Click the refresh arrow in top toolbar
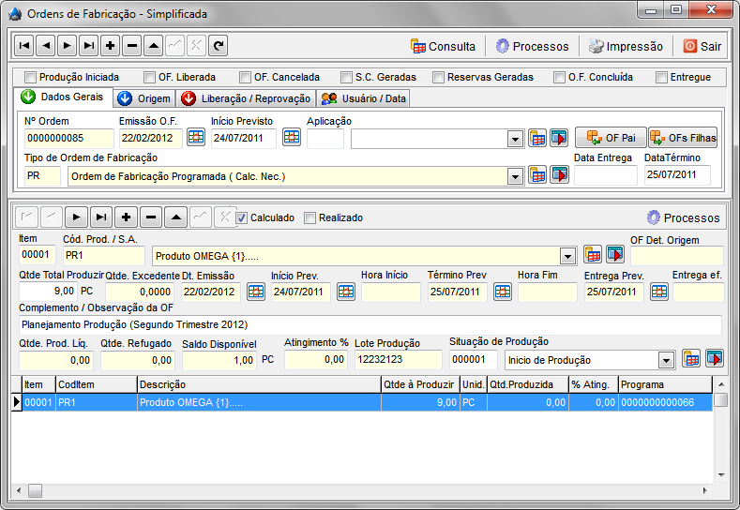 218,45
